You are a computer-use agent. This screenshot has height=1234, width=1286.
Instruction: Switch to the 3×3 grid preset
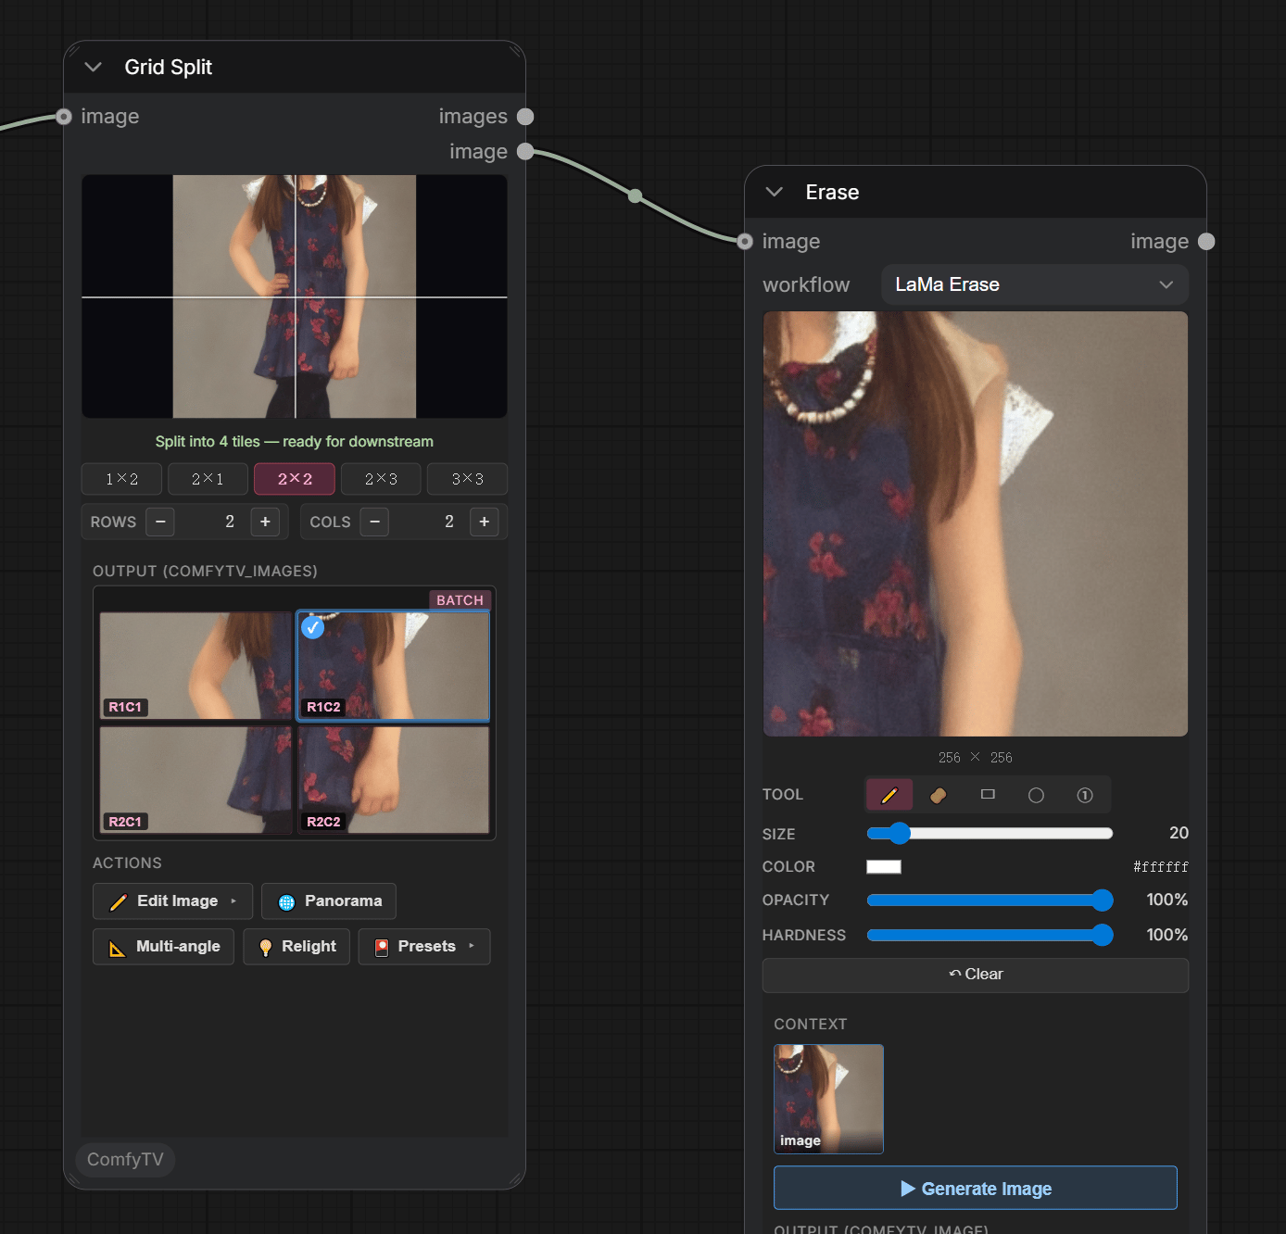(x=467, y=479)
